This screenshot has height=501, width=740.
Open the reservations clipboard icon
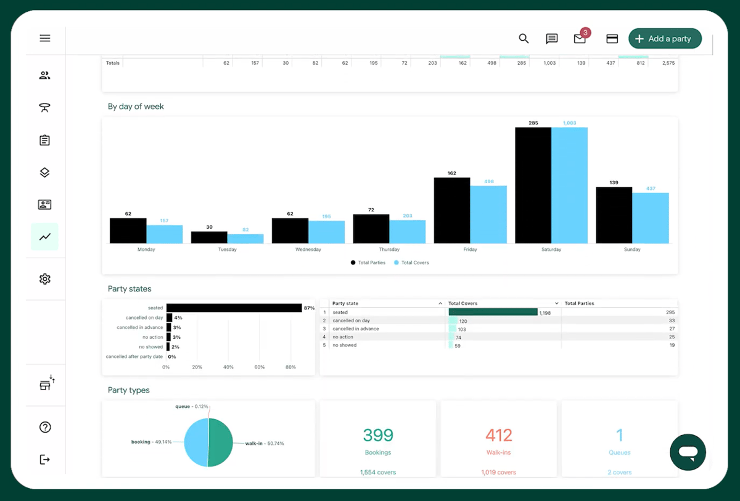click(x=44, y=140)
